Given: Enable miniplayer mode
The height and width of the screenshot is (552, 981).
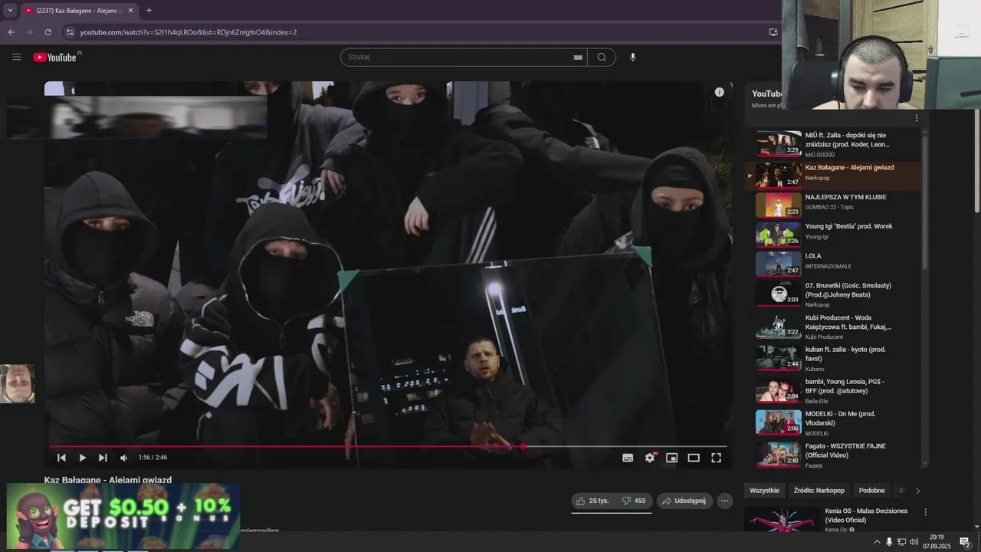Looking at the screenshot, I should pos(671,458).
